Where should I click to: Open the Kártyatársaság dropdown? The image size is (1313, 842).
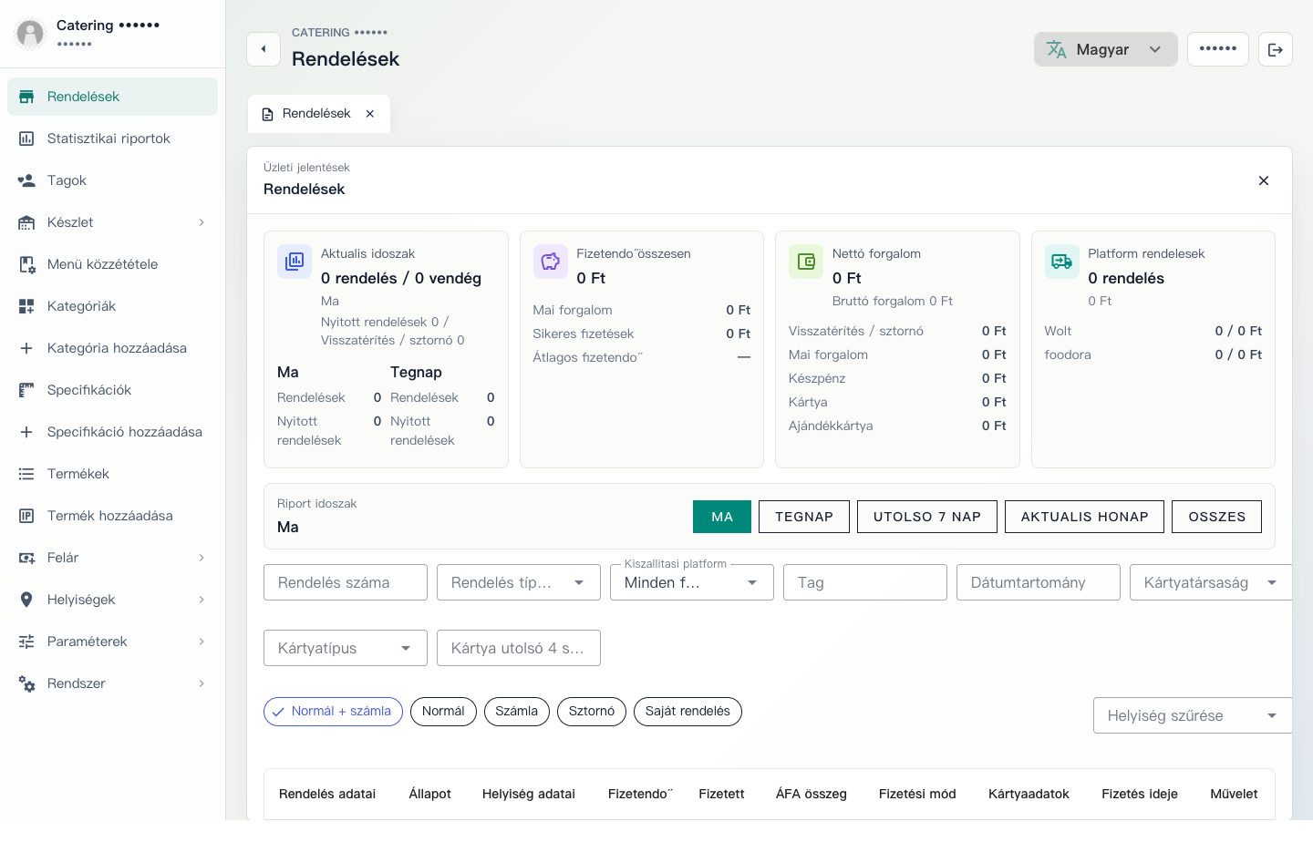(1211, 582)
